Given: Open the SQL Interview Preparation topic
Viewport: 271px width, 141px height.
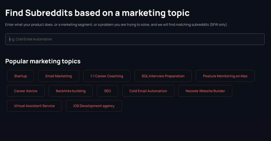Looking at the screenshot, I should click(x=163, y=76).
